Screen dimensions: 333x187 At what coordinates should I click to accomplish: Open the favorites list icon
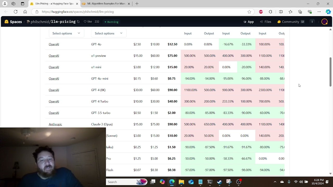point(290,12)
